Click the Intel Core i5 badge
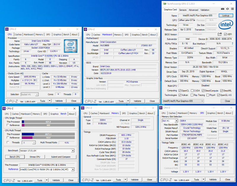This screenshot has width=237, height=186. click(x=71, y=46)
